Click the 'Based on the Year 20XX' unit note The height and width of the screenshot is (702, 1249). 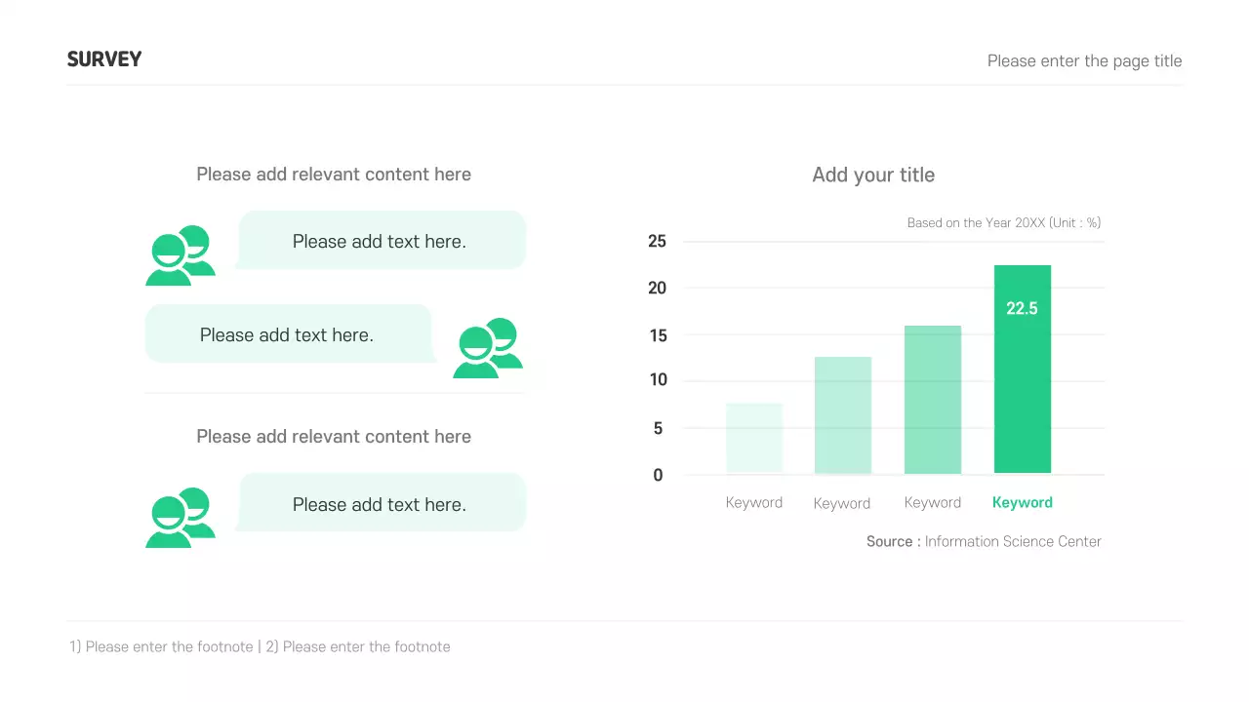coord(1003,223)
